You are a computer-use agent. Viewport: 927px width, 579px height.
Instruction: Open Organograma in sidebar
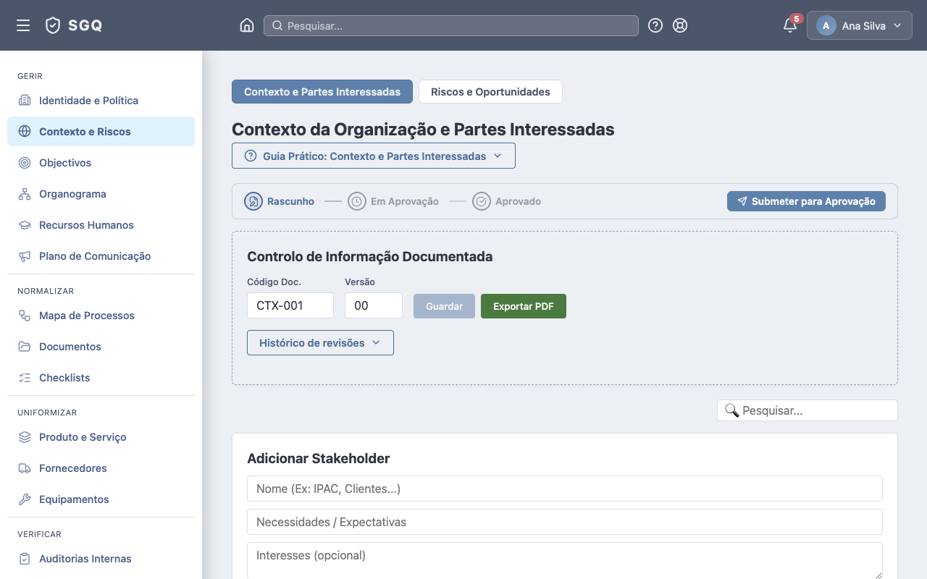101,193
